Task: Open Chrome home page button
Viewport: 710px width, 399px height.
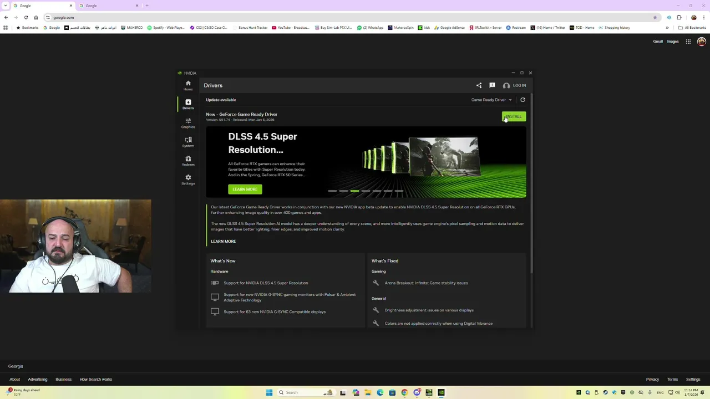Action: [x=36, y=18]
